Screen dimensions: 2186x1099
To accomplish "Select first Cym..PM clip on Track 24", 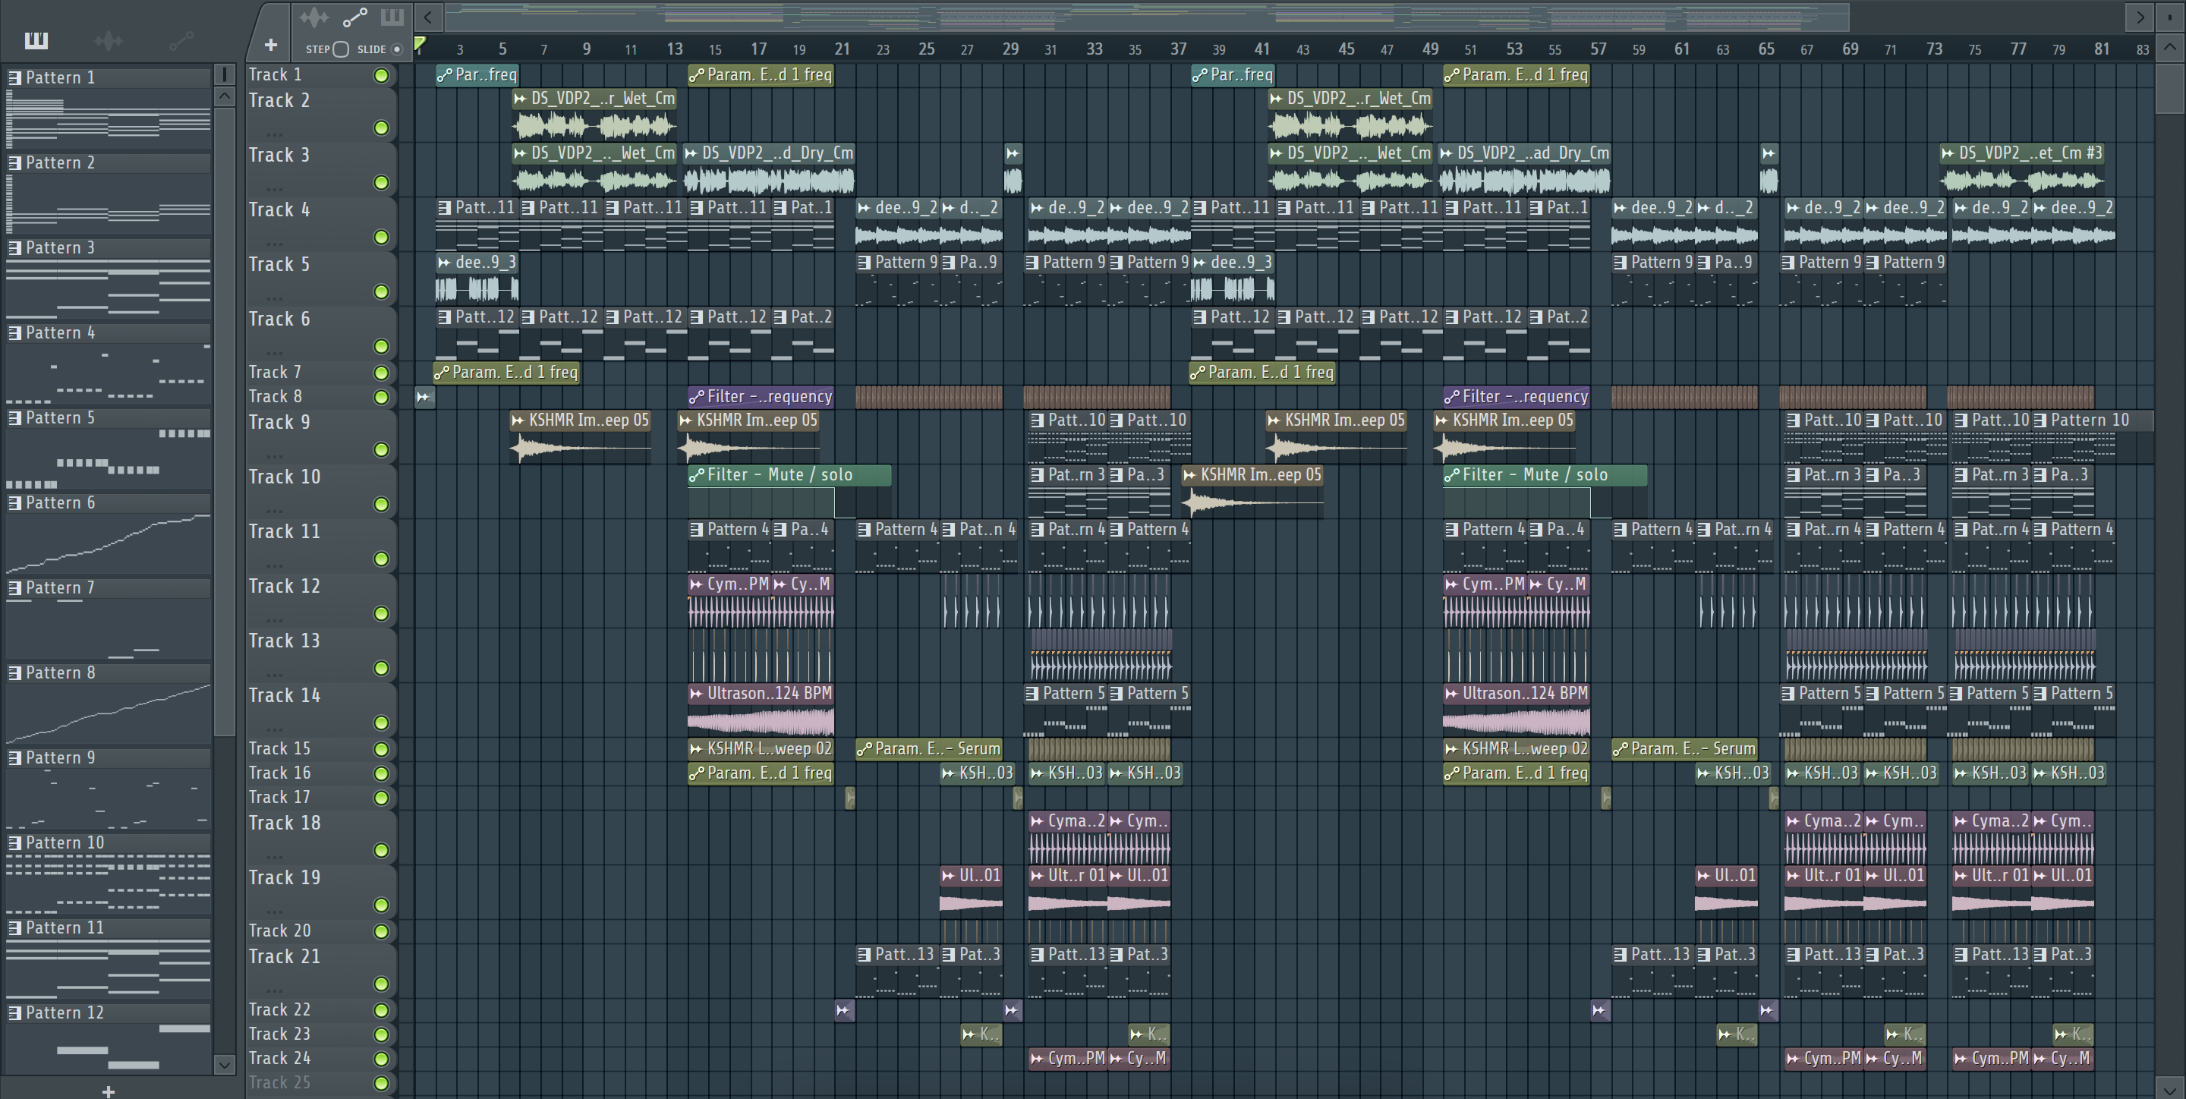I will click(x=1067, y=1059).
